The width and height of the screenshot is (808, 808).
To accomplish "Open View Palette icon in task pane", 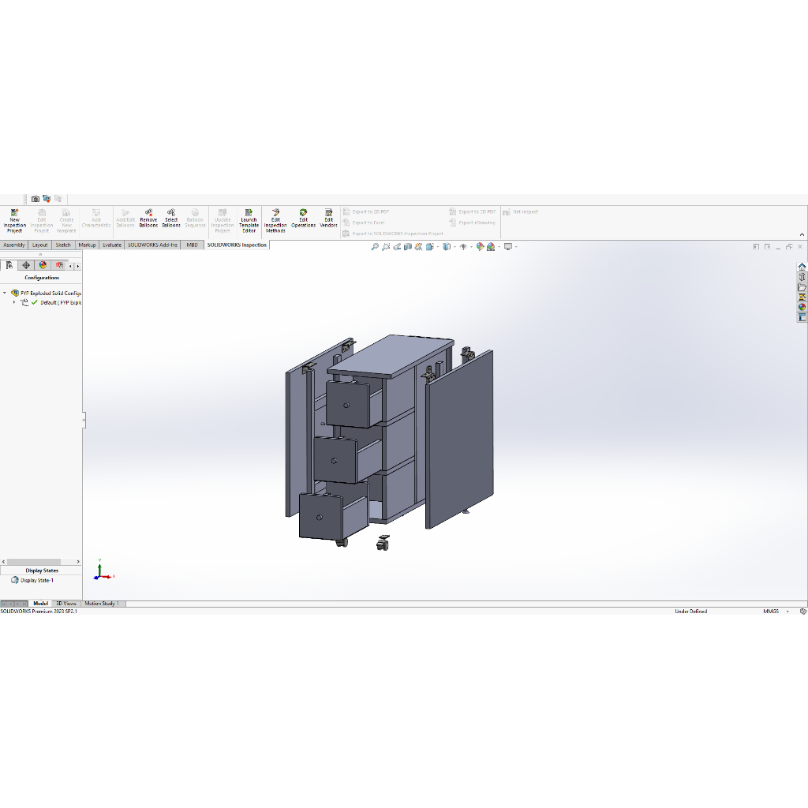I will click(802, 297).
